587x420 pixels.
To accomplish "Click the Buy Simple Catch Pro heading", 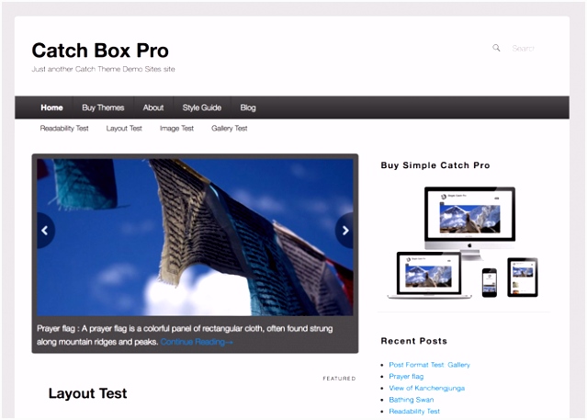I will click(x=435, y=165).
